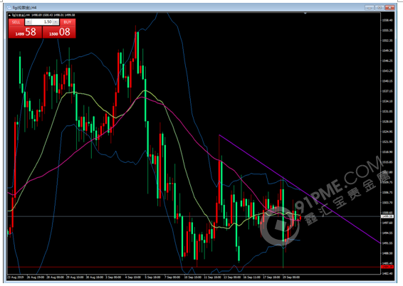Minimize the chart window
403x286 pixels.
point(370,8)
